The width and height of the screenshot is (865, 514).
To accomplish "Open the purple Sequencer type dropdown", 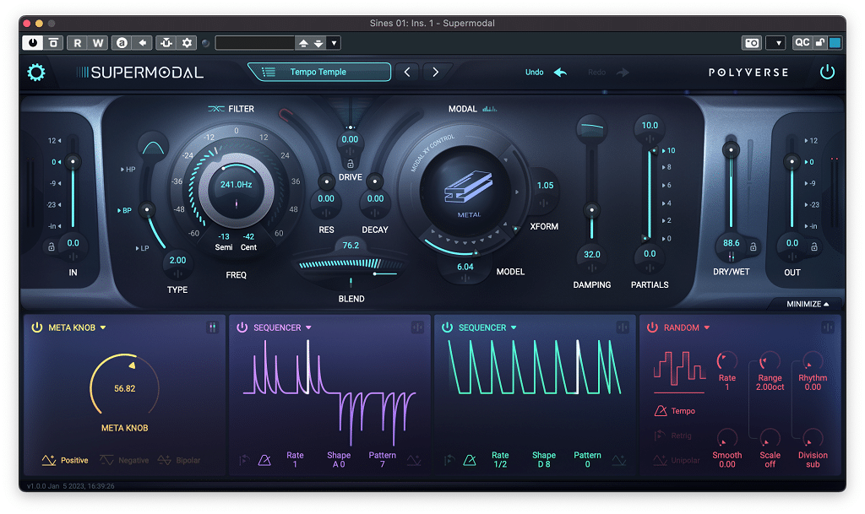I will [308, 327].
